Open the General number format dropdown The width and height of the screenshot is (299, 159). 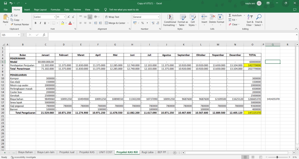pos(159,17)
